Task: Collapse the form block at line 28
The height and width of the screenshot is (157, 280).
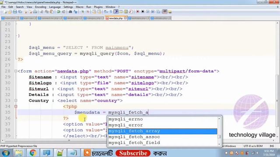Action: (x=16, y=71)
